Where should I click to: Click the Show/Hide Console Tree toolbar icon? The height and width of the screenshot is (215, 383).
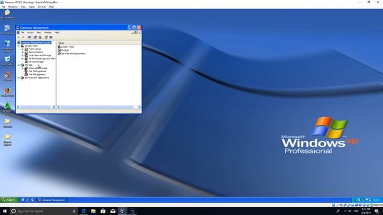click(x=29, y=37)
